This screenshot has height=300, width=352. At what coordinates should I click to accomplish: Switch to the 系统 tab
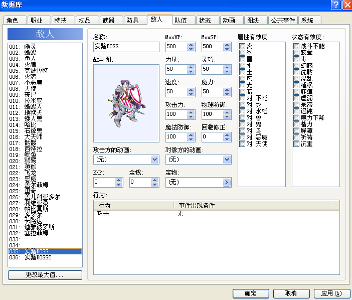(x=310, y=20)
